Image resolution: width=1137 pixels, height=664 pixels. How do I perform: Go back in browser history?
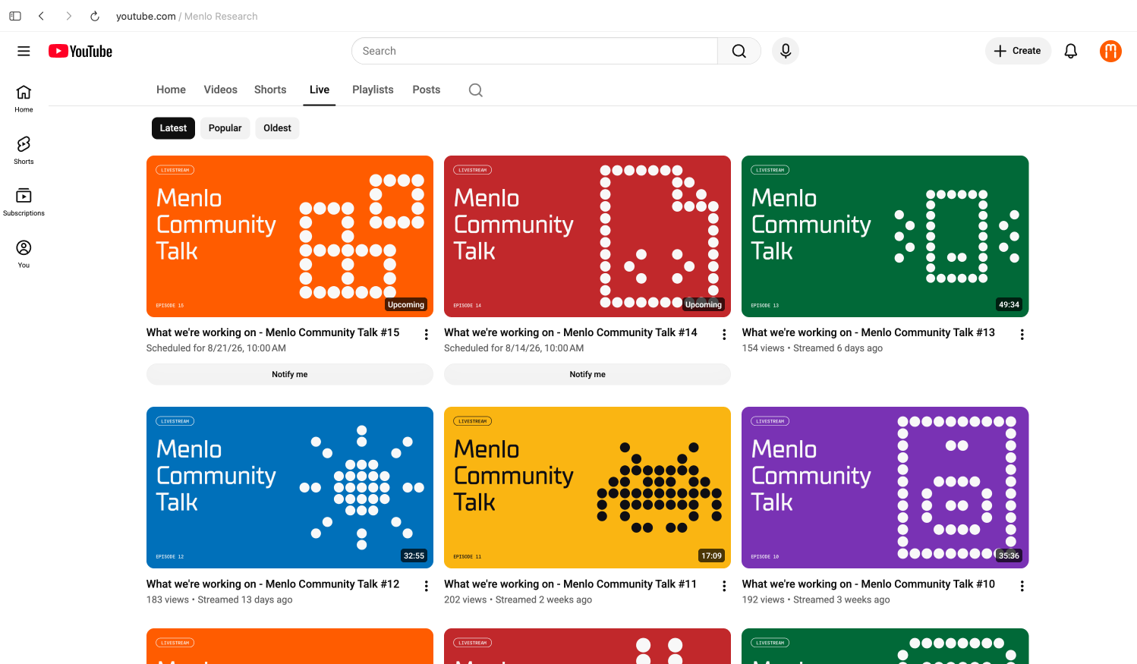click(41, 16)
